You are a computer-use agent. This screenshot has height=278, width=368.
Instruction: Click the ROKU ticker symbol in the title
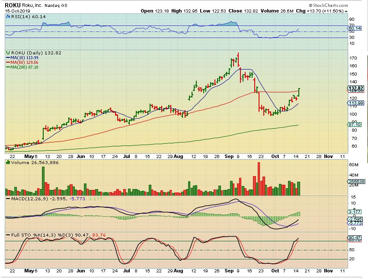pos(13,5)
